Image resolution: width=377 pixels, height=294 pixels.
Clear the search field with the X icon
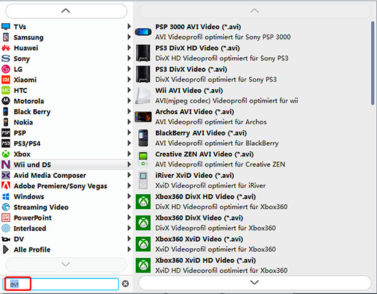point(125,284)
